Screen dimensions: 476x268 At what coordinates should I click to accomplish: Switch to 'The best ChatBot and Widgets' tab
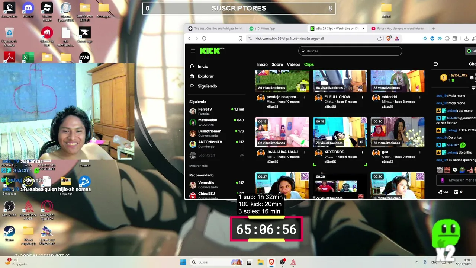coord(215,28)
